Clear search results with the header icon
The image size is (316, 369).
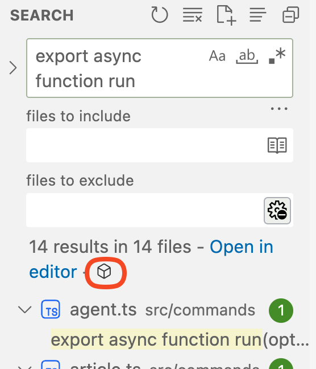tap(193, 15)
